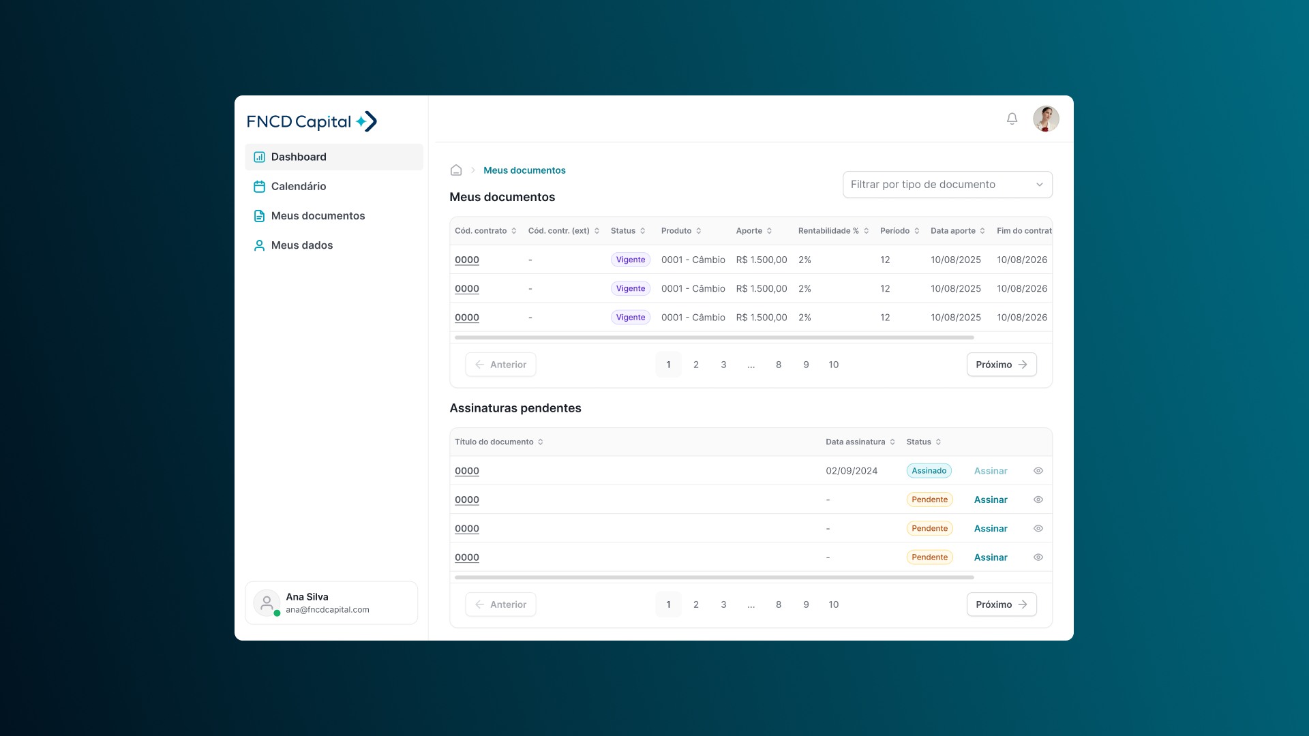Sort by Data assinatura arrows
Viewport: 1309px width, 736px height.
892,442
